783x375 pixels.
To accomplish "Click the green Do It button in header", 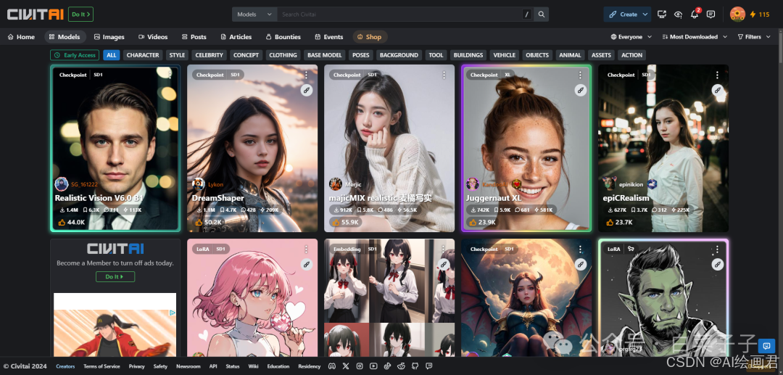I will click(80, 15).
